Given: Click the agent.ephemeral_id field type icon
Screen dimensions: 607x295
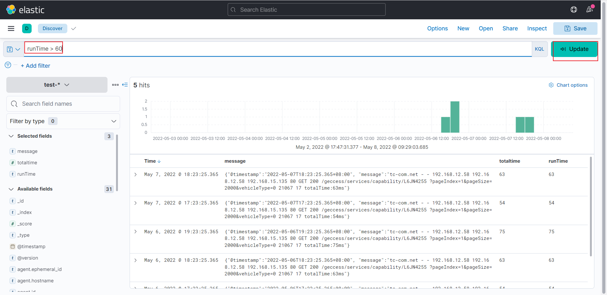Looking at the screenshot, I should point(13,269).
